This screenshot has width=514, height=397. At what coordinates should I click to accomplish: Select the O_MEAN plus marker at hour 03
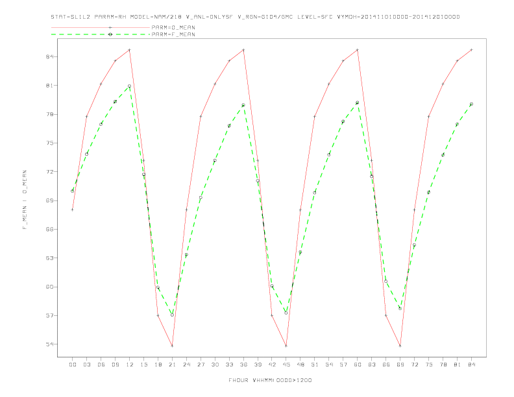87,116
